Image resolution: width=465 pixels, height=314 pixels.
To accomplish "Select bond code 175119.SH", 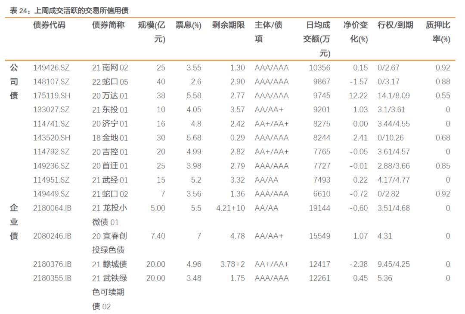I will coord(52,96).
